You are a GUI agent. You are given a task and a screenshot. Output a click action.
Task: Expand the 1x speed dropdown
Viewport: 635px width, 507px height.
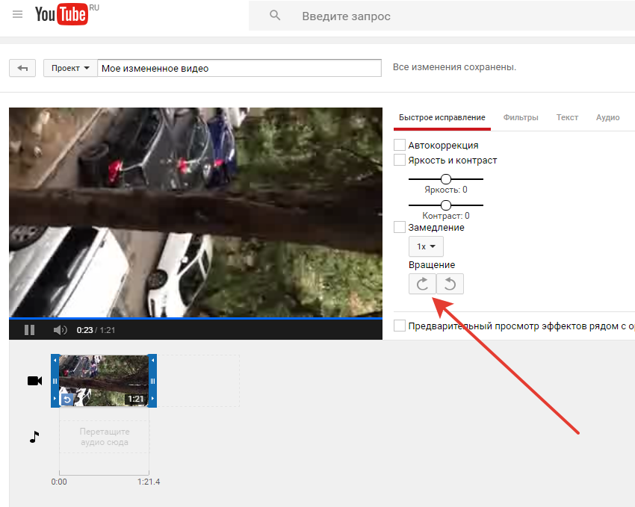click(x=426, y=246)
